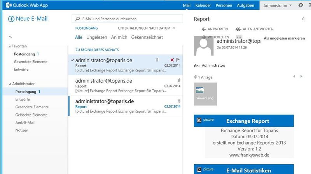311x174 pixels.
Task: Collapse the folder pane with the double chevron
Action: coord(10,37)
